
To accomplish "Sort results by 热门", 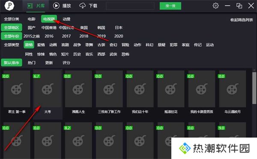I will tap(32, 63).
